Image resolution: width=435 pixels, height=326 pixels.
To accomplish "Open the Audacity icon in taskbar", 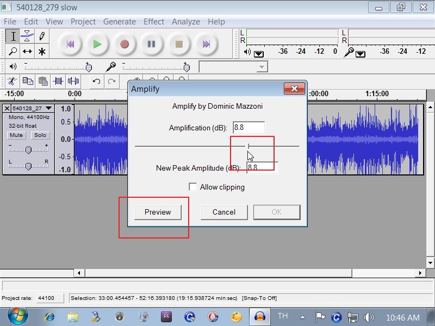I will click(259, 317).
